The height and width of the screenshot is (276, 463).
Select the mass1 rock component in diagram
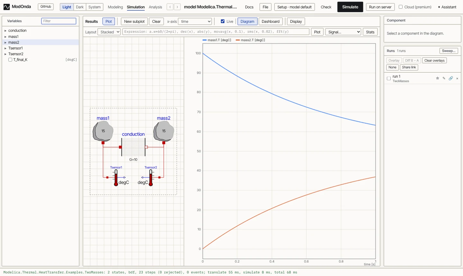point(103,131)
